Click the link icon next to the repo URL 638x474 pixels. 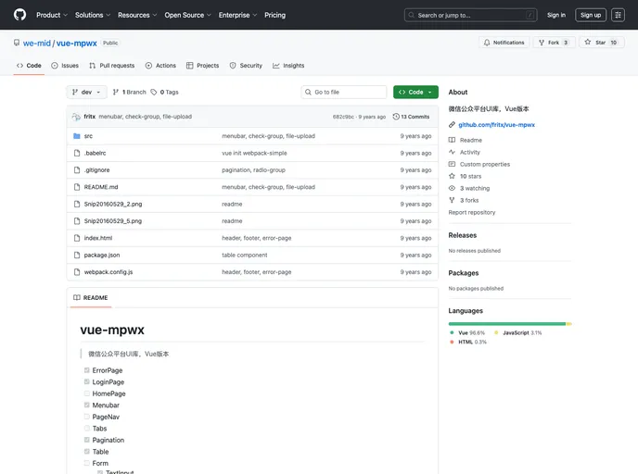tap(452, 125)
